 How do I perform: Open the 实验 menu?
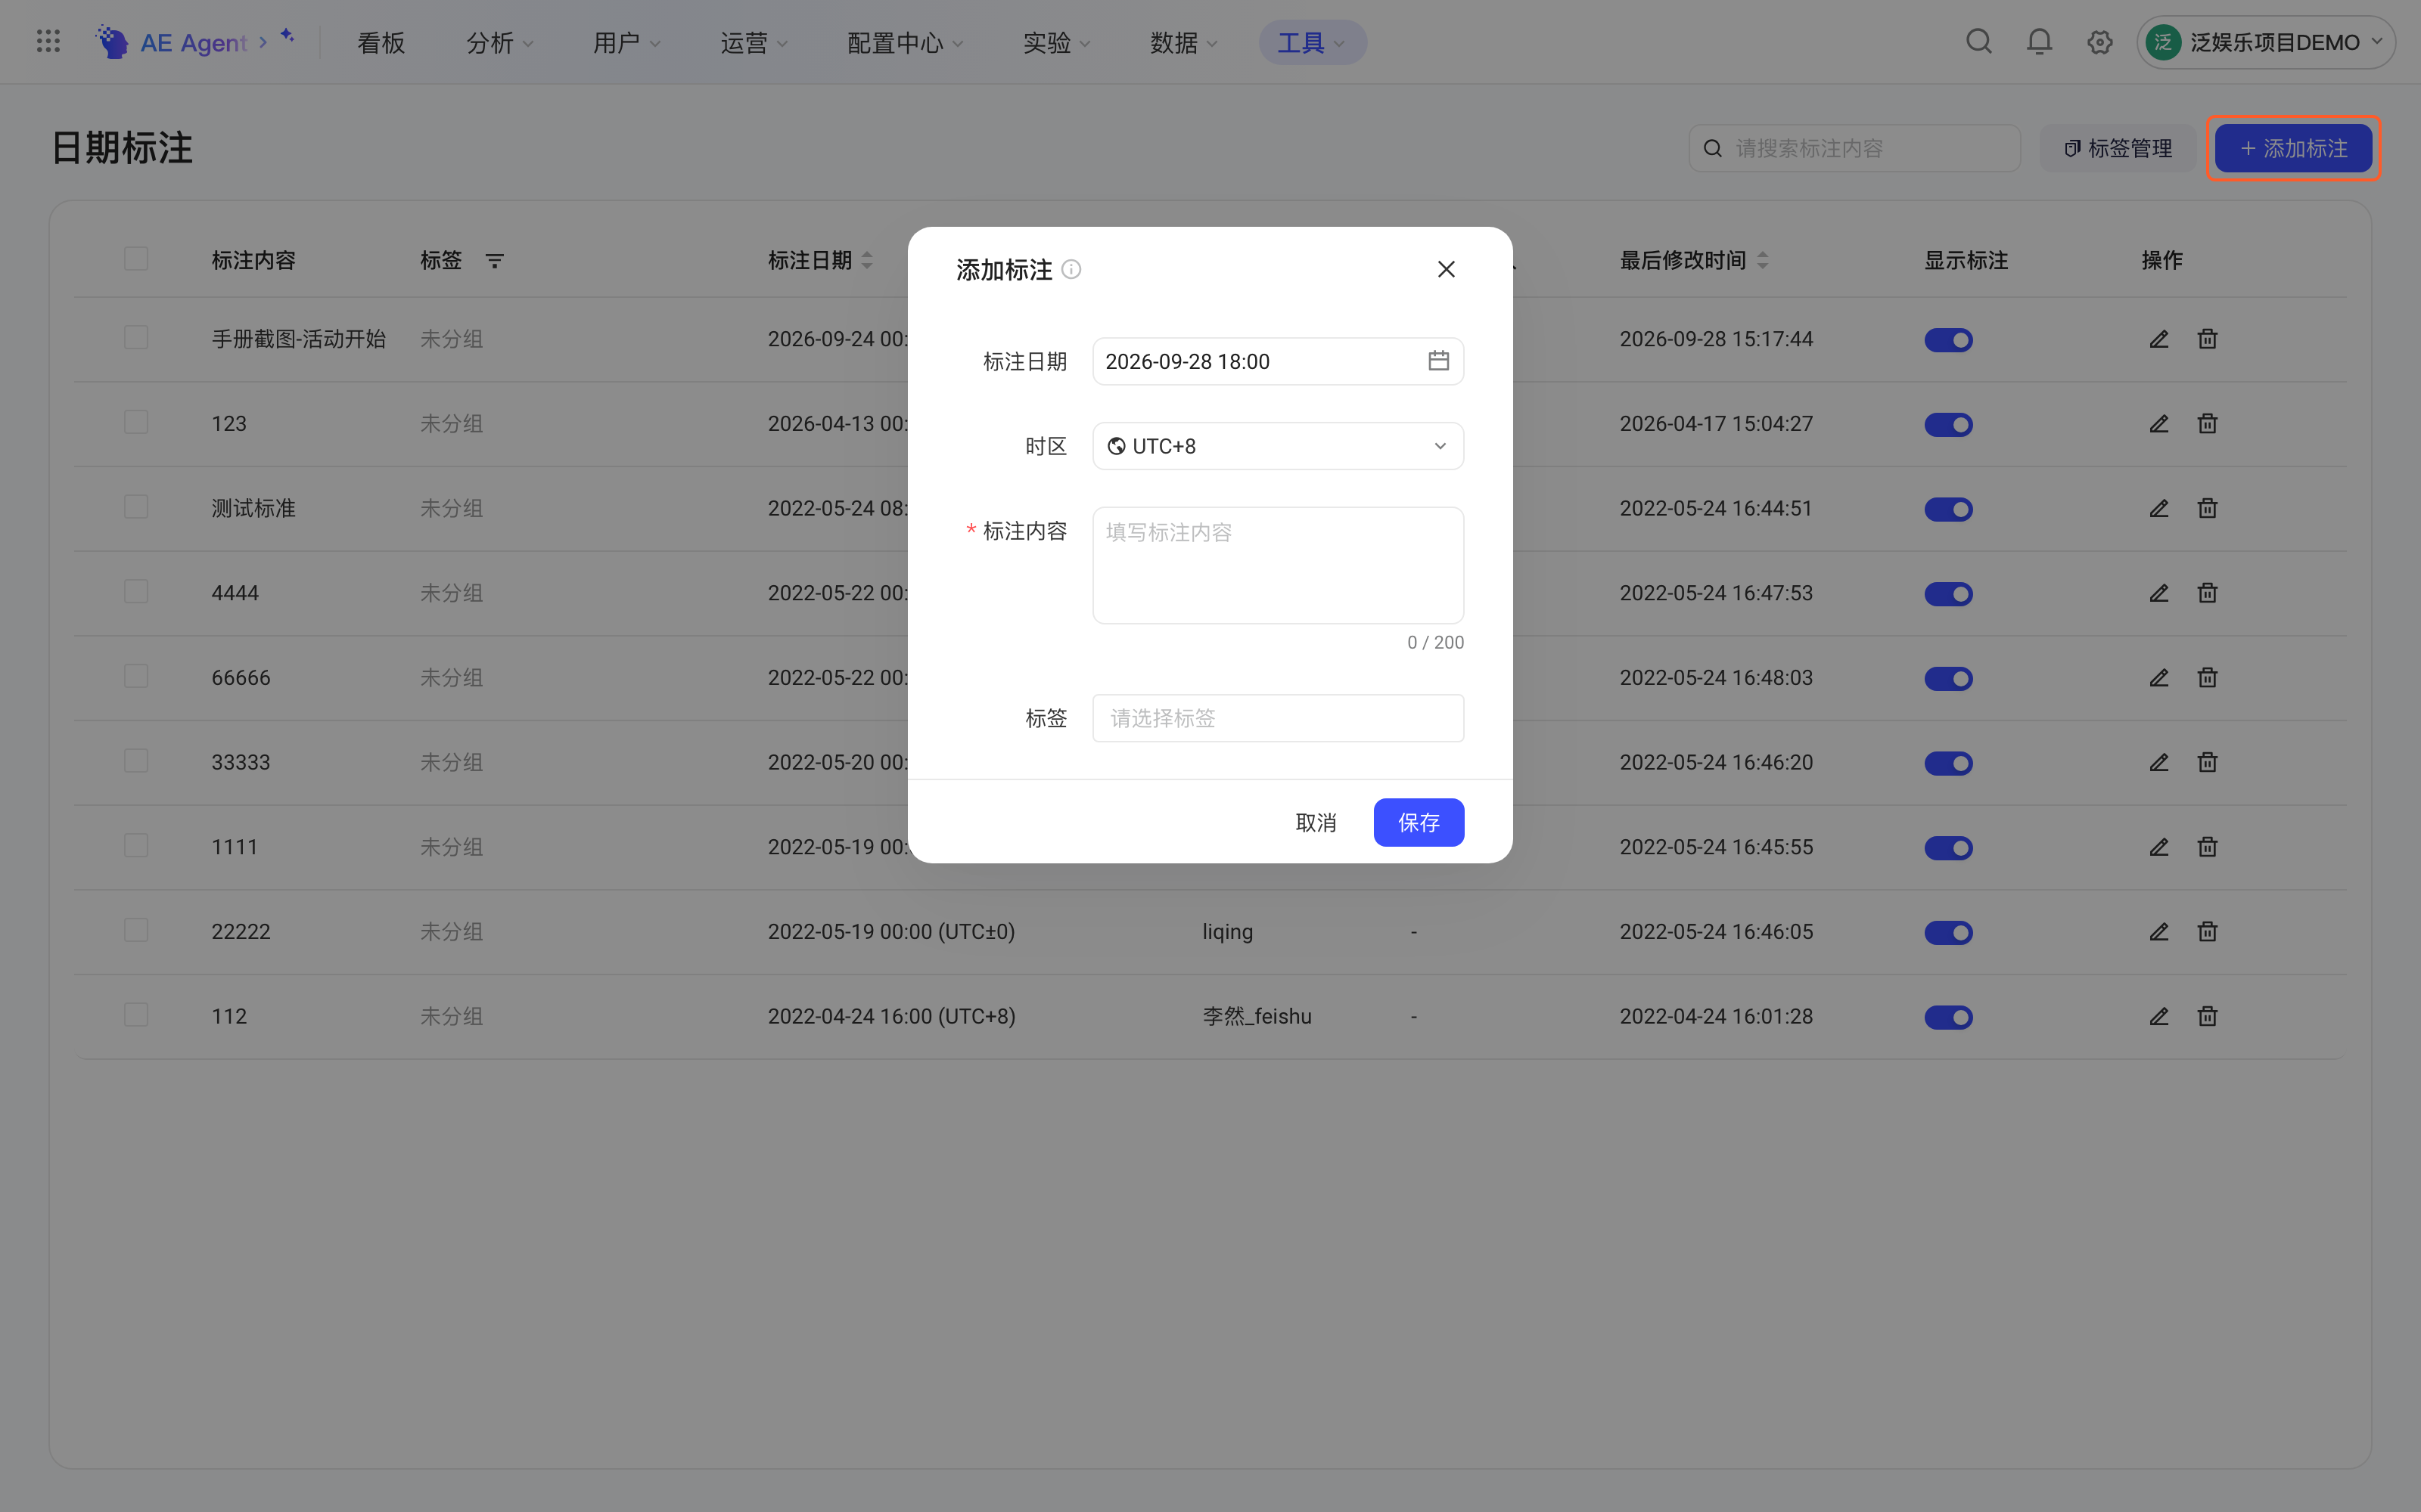(1056, 43)
